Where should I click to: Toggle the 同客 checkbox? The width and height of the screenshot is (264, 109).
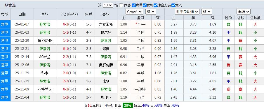[x=121, y=5]
